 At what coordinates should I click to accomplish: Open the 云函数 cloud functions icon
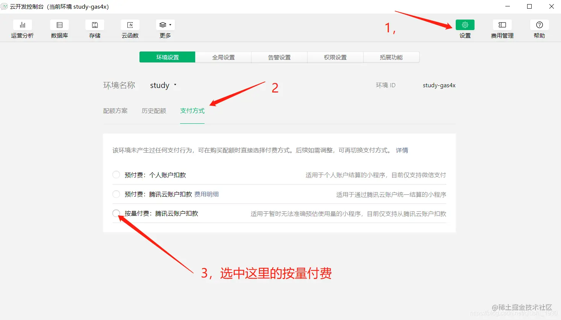coord(130,25)
